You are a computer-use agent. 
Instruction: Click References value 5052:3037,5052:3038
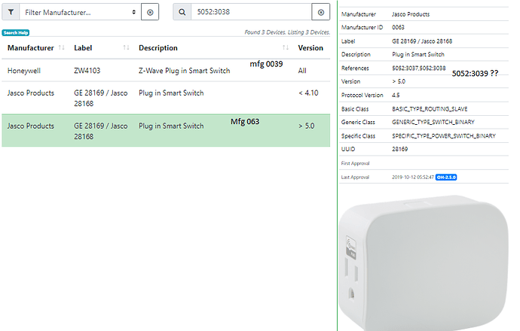(x=419, y=68)
